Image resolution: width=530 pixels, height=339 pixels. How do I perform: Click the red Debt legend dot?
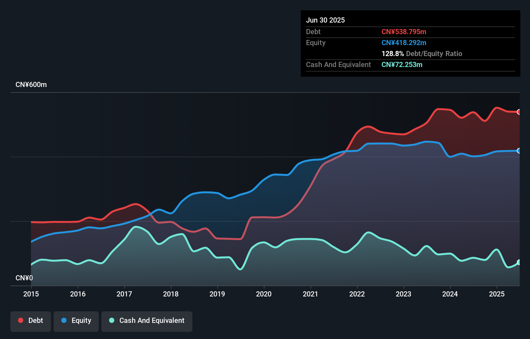click(20, 321)
